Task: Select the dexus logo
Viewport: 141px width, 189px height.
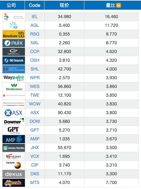Action: (14, 174)
